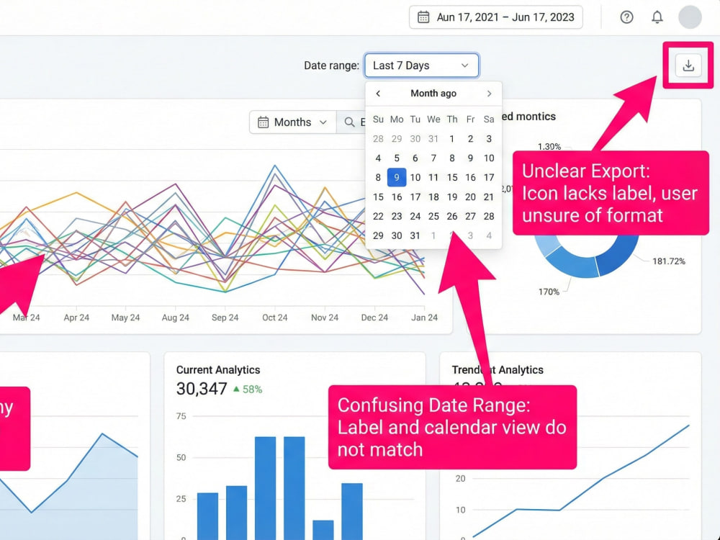Select day 26 in the calendar
Screen dimensions: 720x540
tap(452, 216)
